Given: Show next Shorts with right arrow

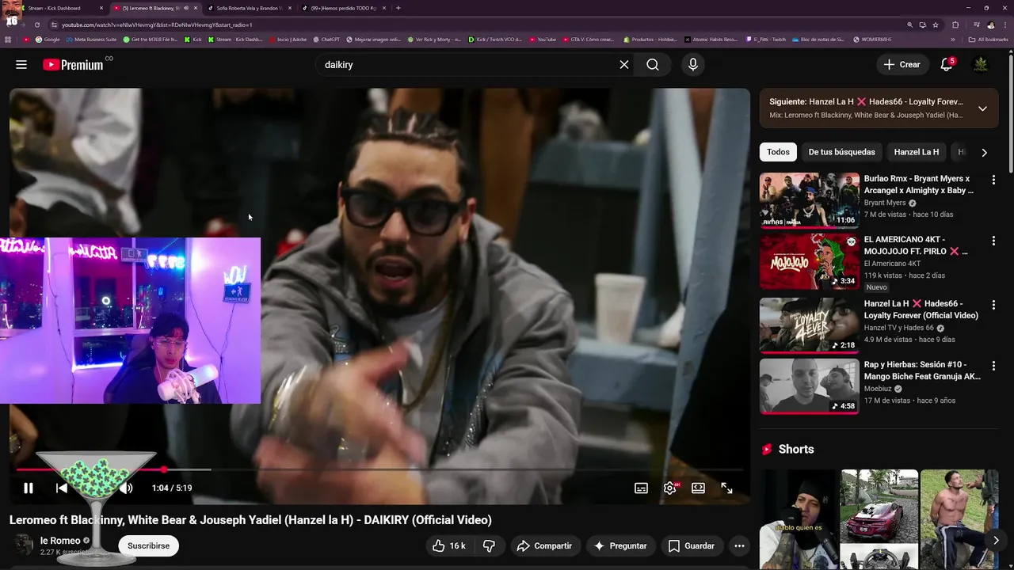Looking at the screenshot, I should pos(996,541).
